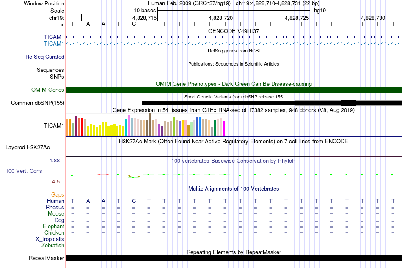Click the black RepeatMasker element bar
The height and width of the screenshot is (268, 402).
(234, 258)
